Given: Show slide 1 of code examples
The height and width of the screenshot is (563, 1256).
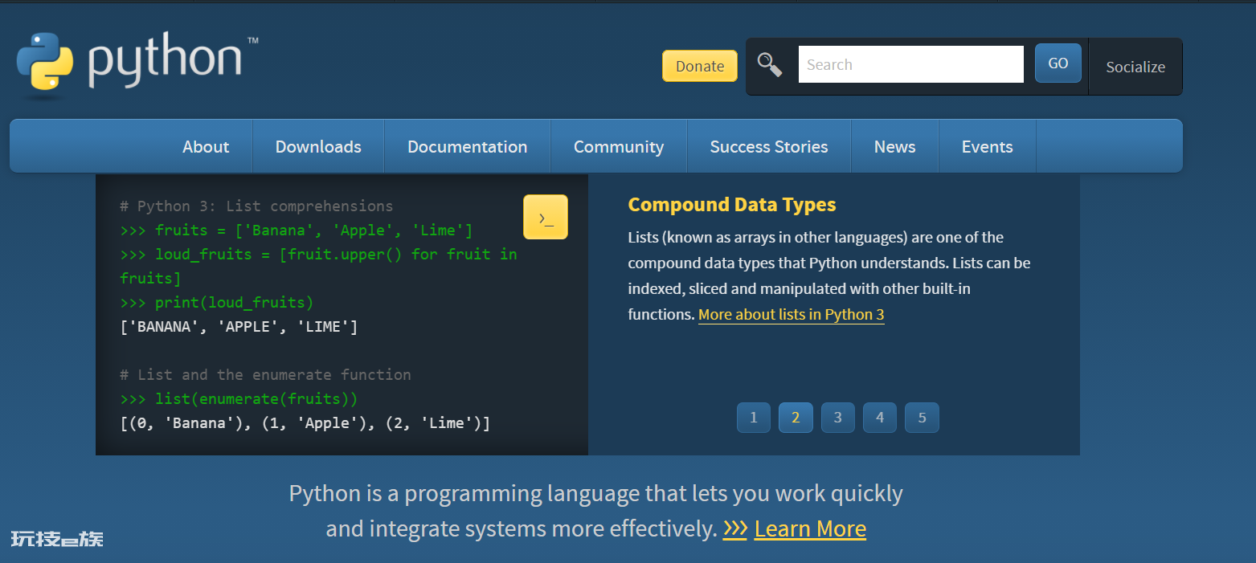Looking at the screenshot, I should (754, 418).
